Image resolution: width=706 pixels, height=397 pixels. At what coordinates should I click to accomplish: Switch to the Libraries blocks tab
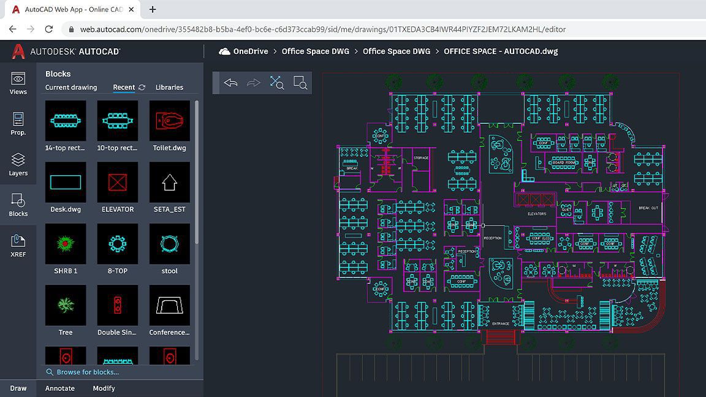coord(168,87)
